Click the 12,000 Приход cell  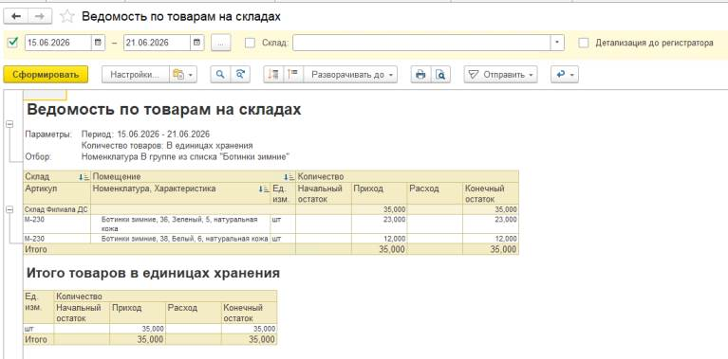click(x=380, y=239)
